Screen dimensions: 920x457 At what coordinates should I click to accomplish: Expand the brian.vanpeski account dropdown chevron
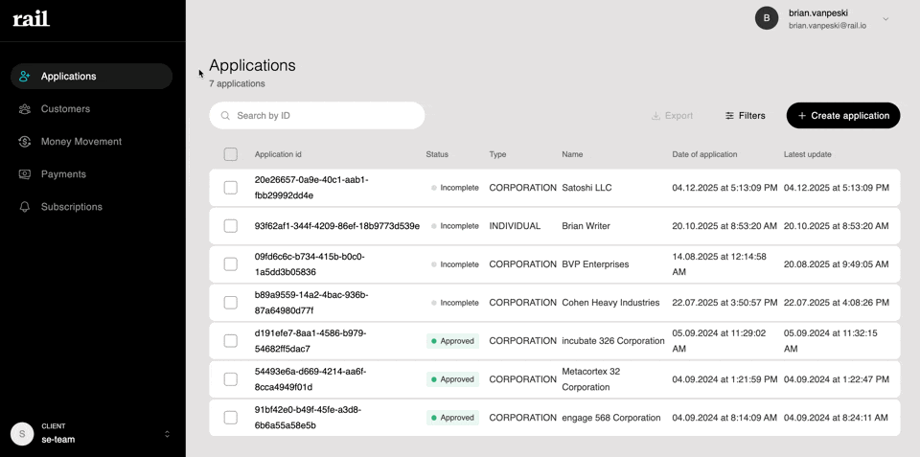(x=885, y=19)
